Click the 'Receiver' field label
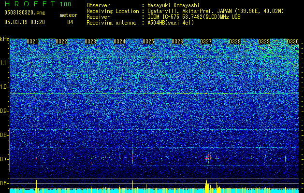 [x=98, y=17]
